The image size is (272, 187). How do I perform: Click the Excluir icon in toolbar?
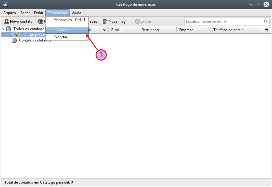tap(137, 21)
